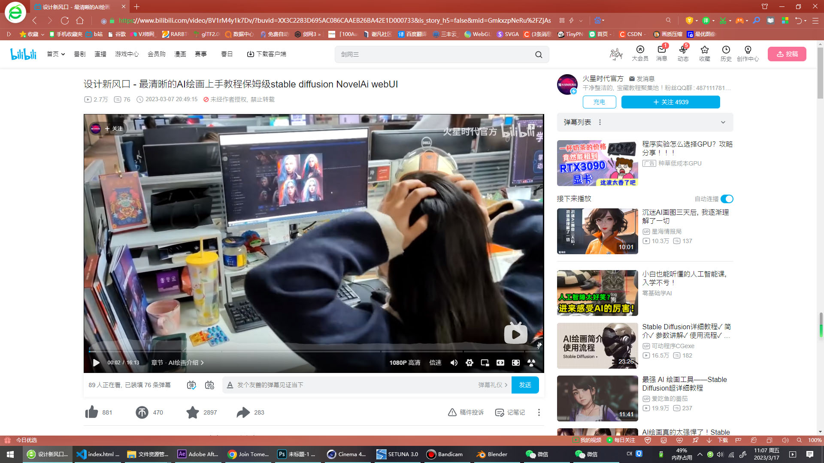Open the 消息 messages icon
The width and height of the screenshot is (824, 463).
click(661, 54)
